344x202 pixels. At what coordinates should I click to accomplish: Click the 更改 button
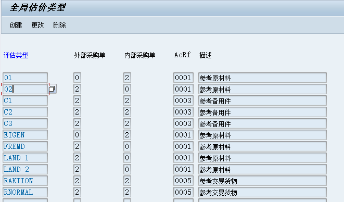pyautogui.click(x=37, y=25)
